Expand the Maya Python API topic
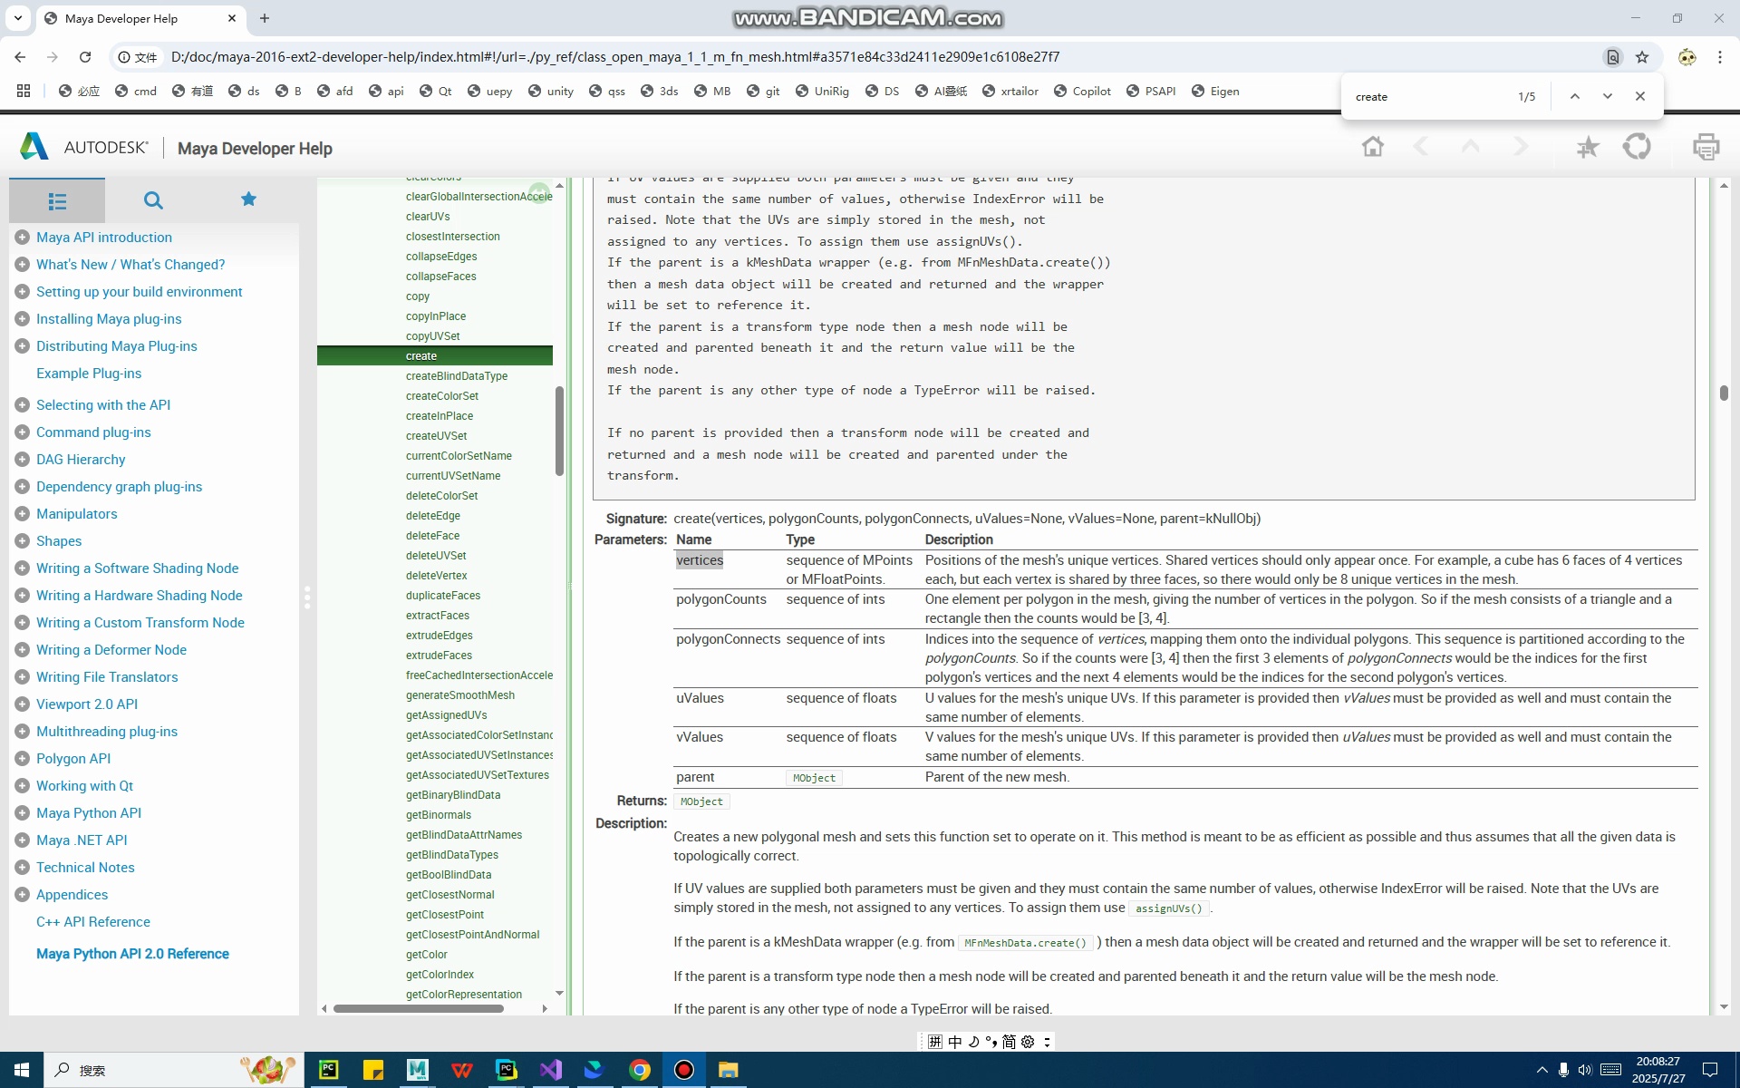Image resolution: width=1740 pixels, height=1088 pixels. click(23, 813)
